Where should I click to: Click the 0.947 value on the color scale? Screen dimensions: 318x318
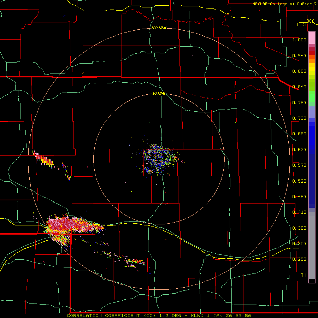(x=299, y=55)
